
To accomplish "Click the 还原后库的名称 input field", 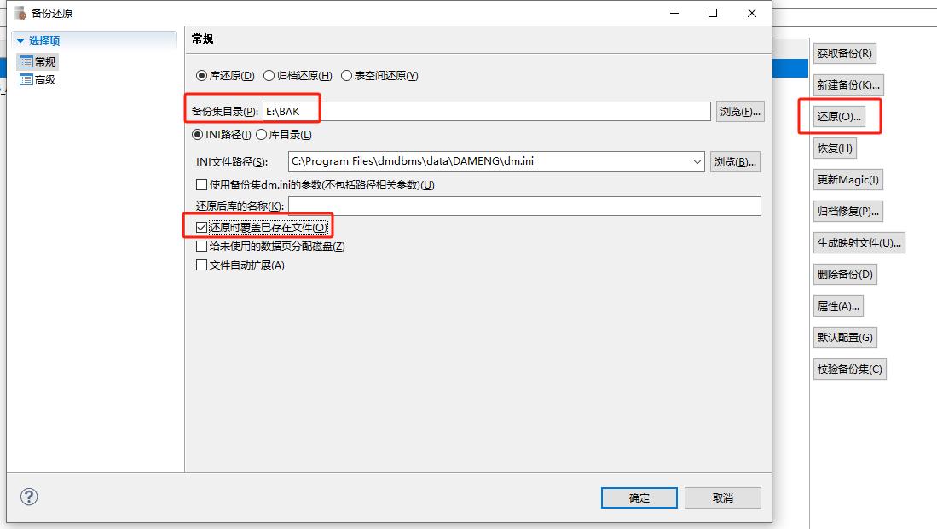I will (x=523, y=206).
